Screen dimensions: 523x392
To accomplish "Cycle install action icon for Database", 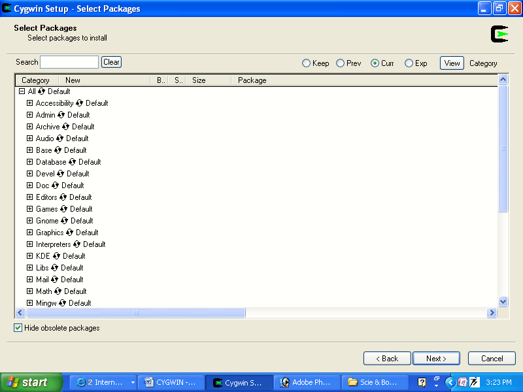I will pos(72,162).
